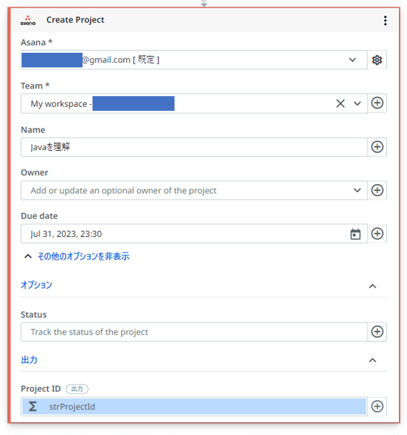Click the 出力 section heading
Screen dimensions: 407x435
point(29,360)
